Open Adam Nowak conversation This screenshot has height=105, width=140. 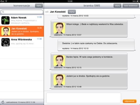pyautogui.click(x=22, y=20)
